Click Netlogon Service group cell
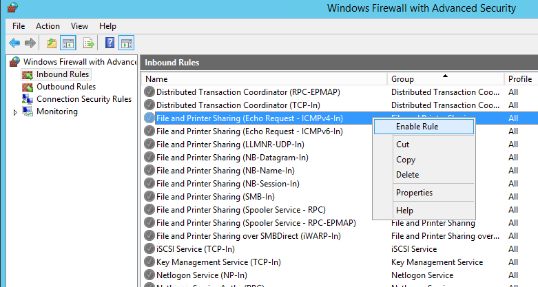 point(422,275)
